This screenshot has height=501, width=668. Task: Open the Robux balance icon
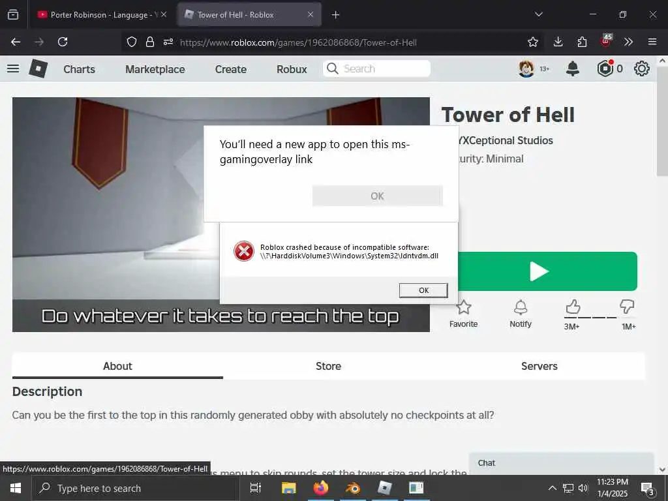[x=605, y=68]
